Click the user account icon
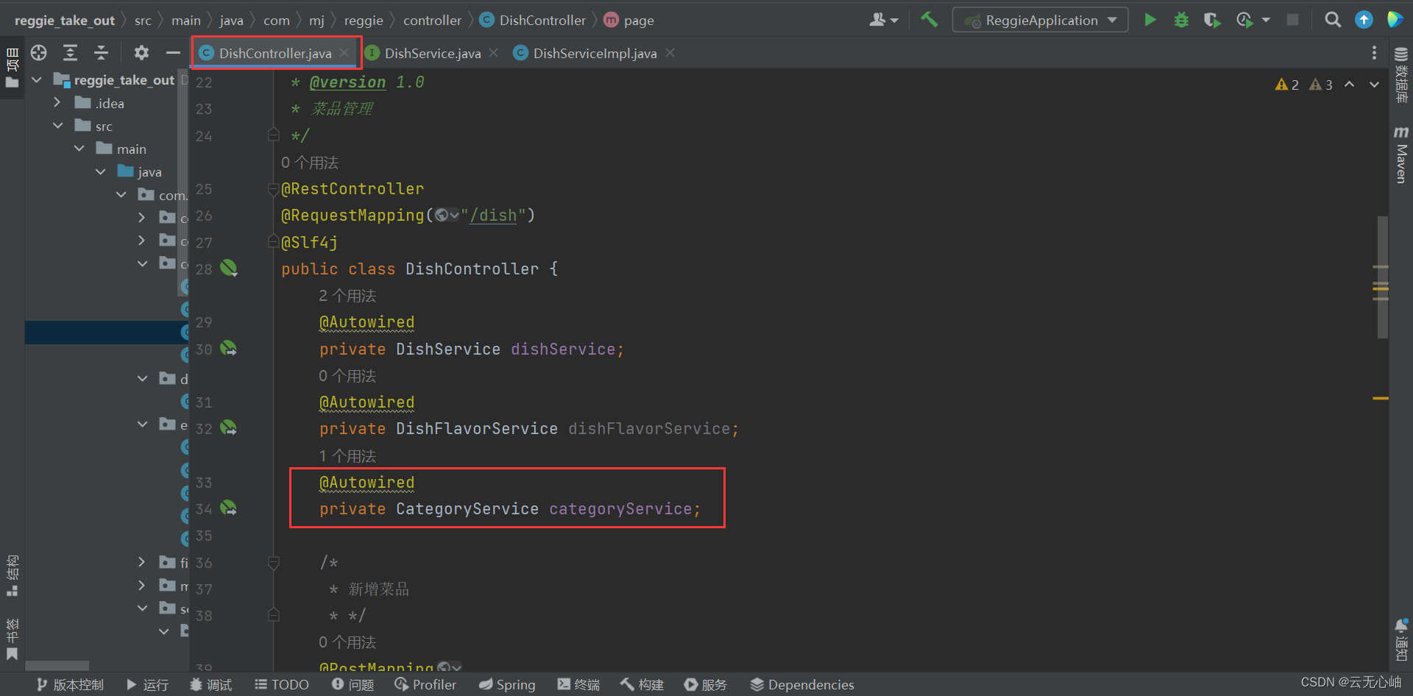Image resolution: width=1413 pixels, height=696 pixels. pos(877,20)
